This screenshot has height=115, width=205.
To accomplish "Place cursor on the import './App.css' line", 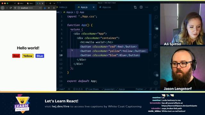I will 82,17.
